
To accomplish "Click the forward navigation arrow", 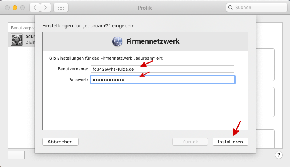I will pos(46,8).
